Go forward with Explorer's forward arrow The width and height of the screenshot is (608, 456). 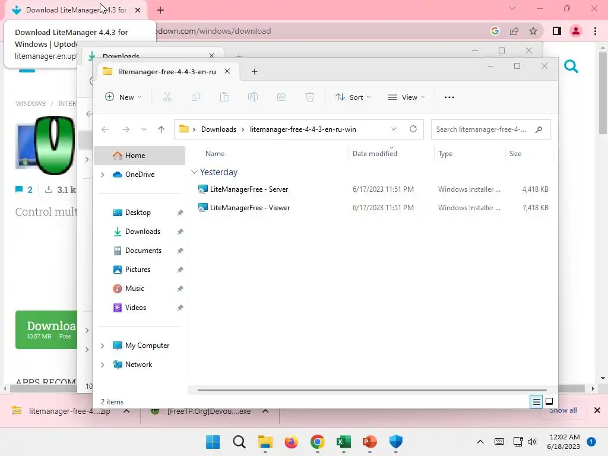coord(126,129)
